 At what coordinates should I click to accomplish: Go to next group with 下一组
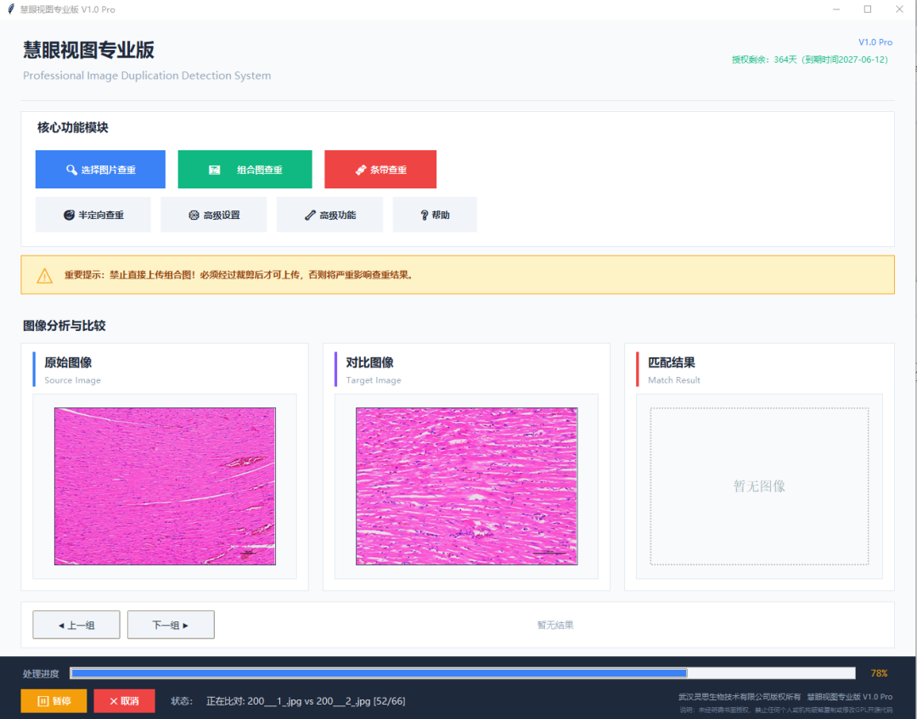click(171, 625)
